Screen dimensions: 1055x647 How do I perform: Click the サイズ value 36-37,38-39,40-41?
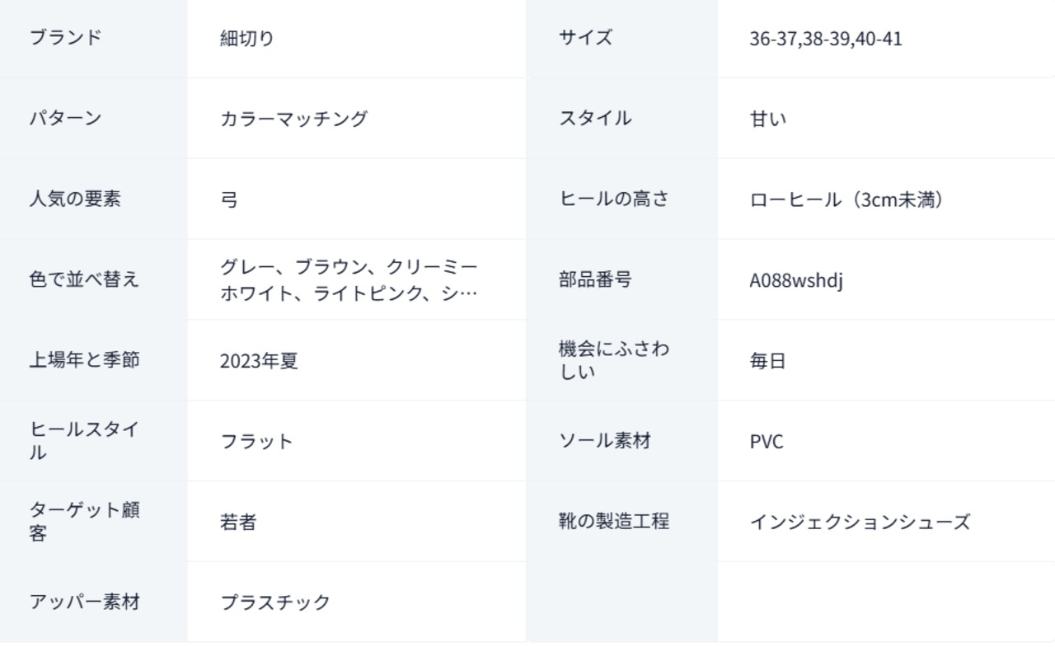(x=826, y=39)
